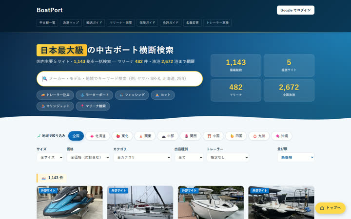Filter by the 九州 region

pyautogui.click(x=259, y=136)
